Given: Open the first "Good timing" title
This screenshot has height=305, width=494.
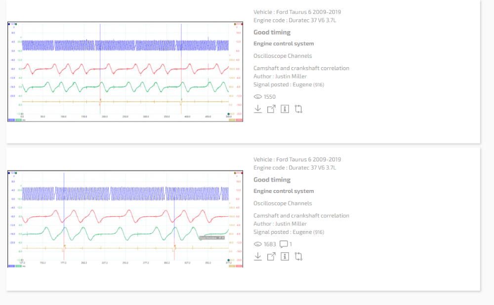Looking at the screenshot, I should (x=272, y=32).
